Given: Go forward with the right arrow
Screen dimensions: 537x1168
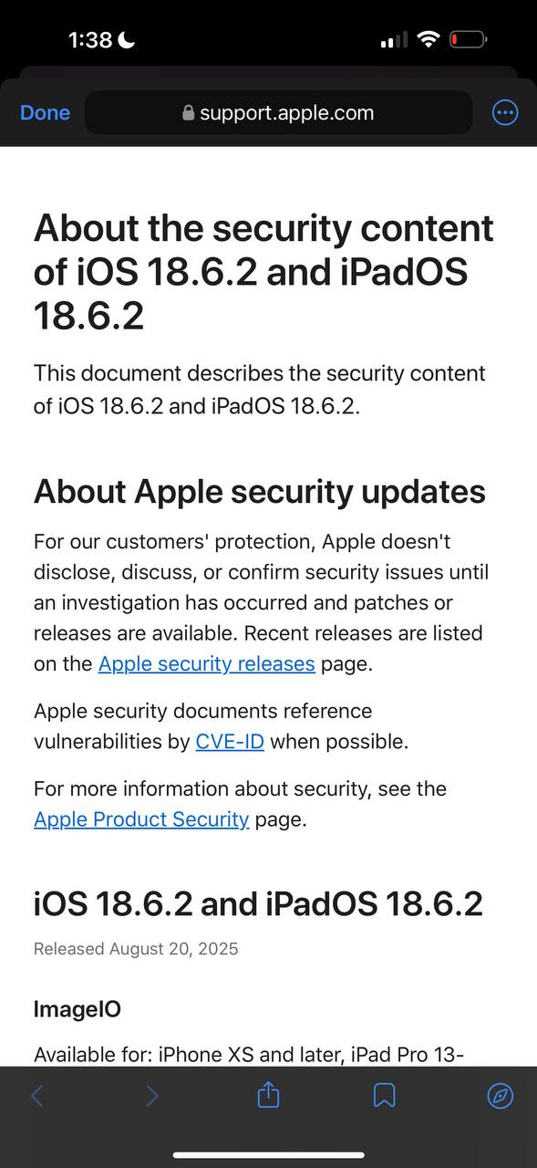Looking at the screenshot, I should 152,1096.
